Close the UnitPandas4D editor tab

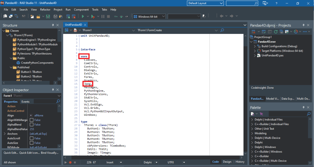85,25
